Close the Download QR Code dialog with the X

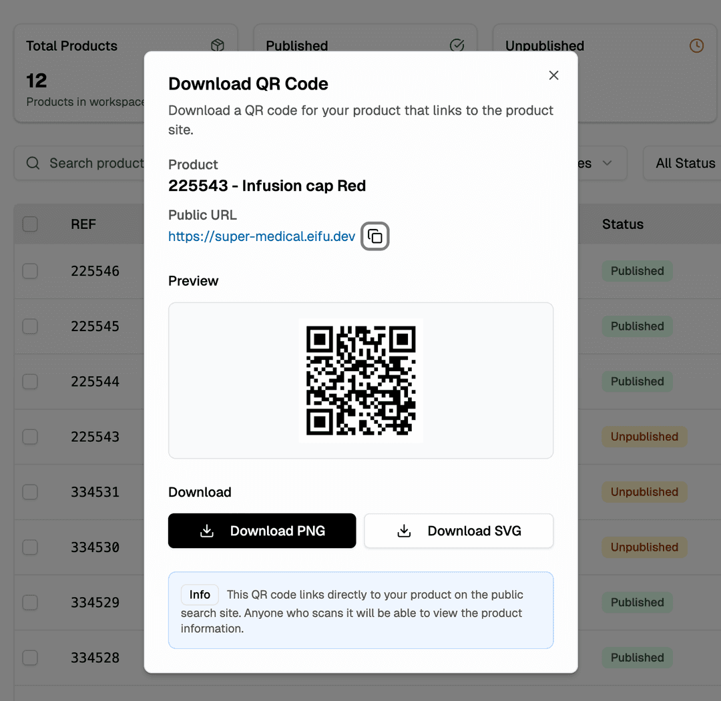[553, 75]
